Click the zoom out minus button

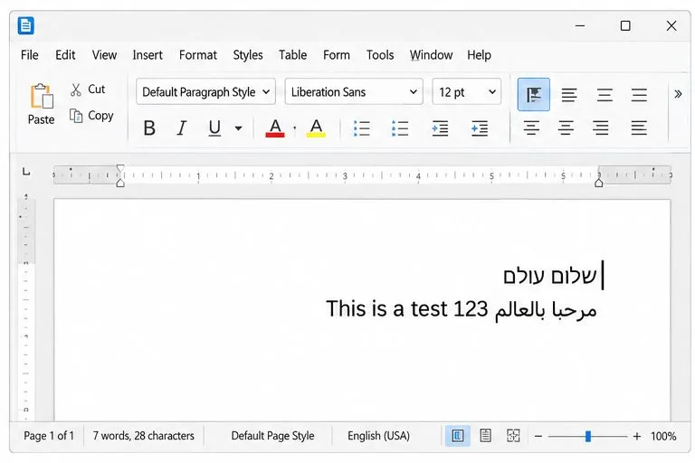click(x=538, y=437)
